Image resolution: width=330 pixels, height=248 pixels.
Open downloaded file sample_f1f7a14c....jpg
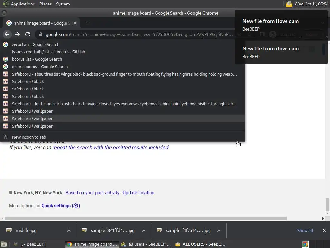[188, 230]
